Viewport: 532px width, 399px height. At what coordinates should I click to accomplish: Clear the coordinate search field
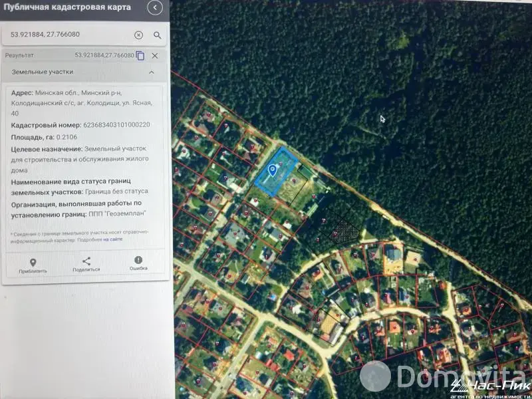click(x=138, y=35)
